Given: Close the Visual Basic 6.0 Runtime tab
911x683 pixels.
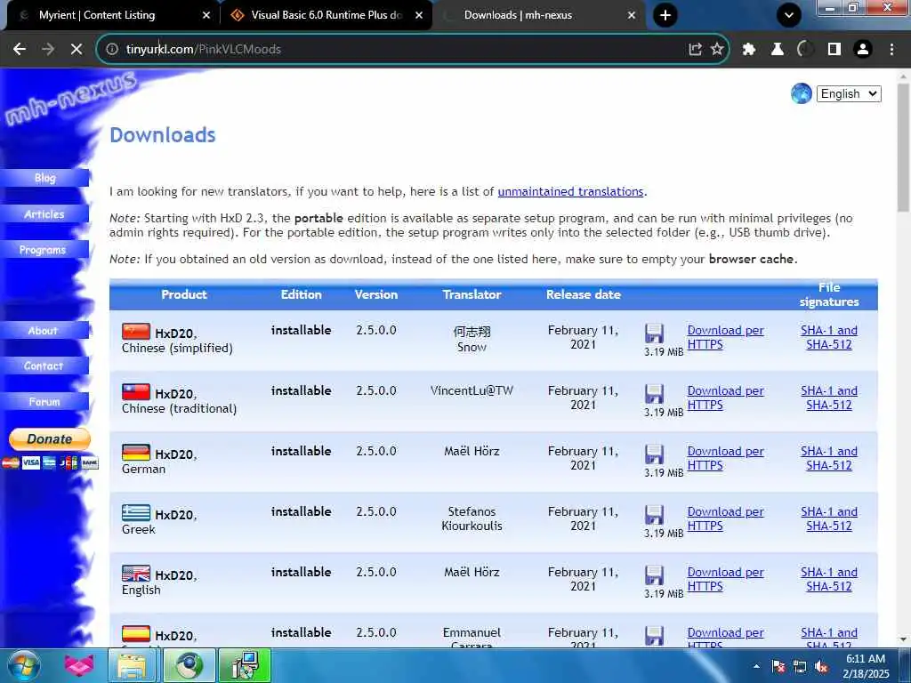Looking at the screenshot, I should (419, 16).
